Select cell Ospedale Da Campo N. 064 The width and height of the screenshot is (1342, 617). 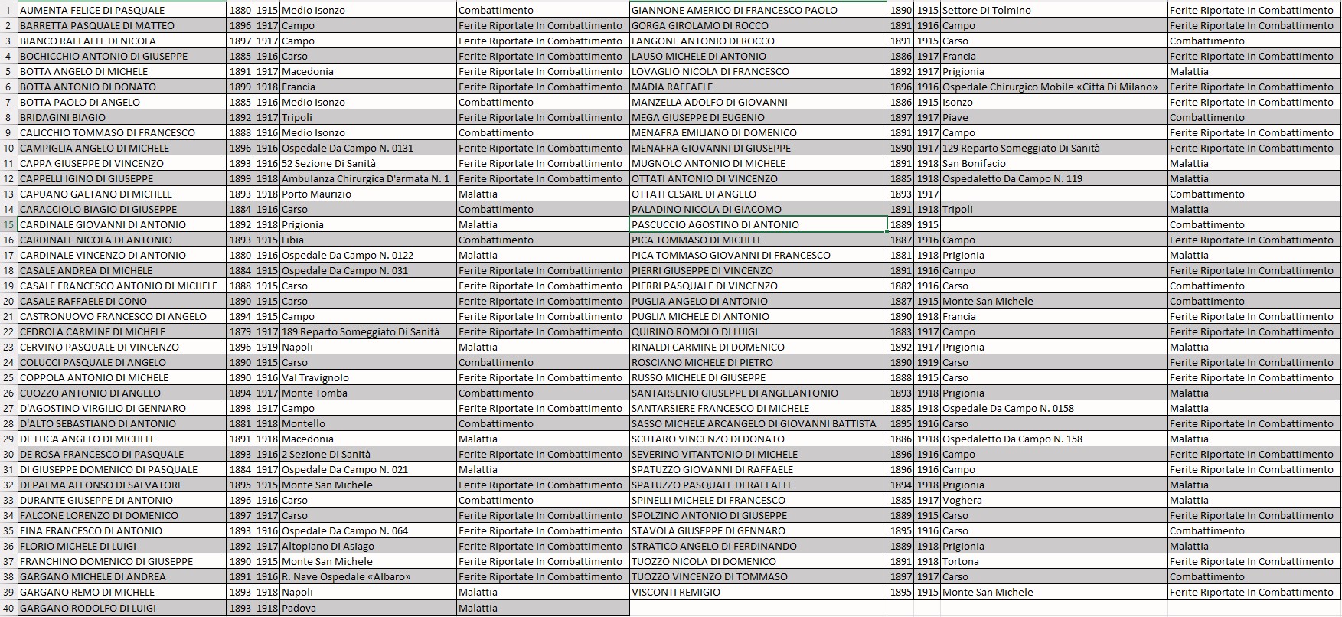pos(368,530)
